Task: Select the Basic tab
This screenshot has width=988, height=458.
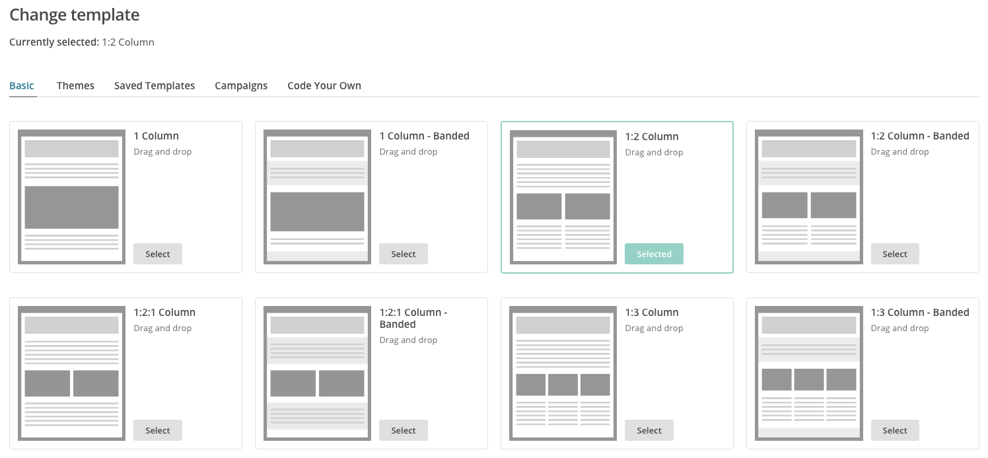Action: tap(22, 86)
